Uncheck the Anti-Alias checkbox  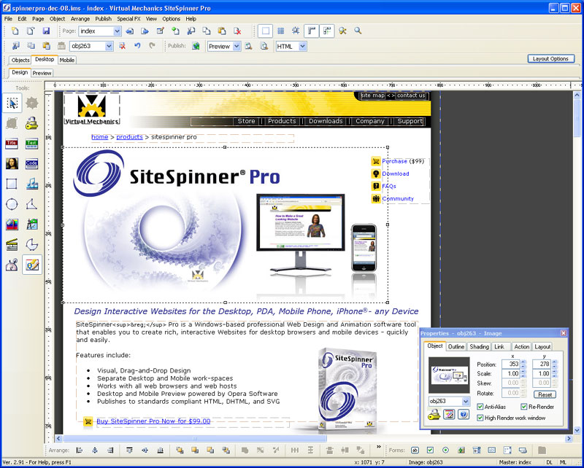click(x=480, y=407)
